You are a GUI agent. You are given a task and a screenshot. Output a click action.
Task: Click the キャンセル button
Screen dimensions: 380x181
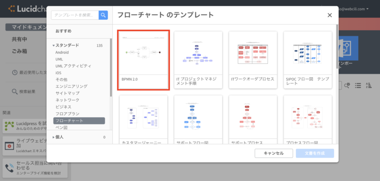point(273,153)
